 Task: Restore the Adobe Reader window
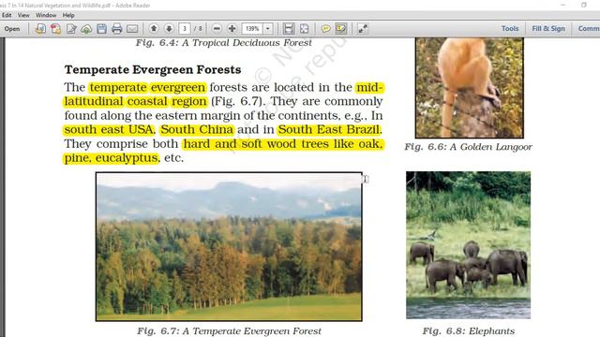(584, 5)
